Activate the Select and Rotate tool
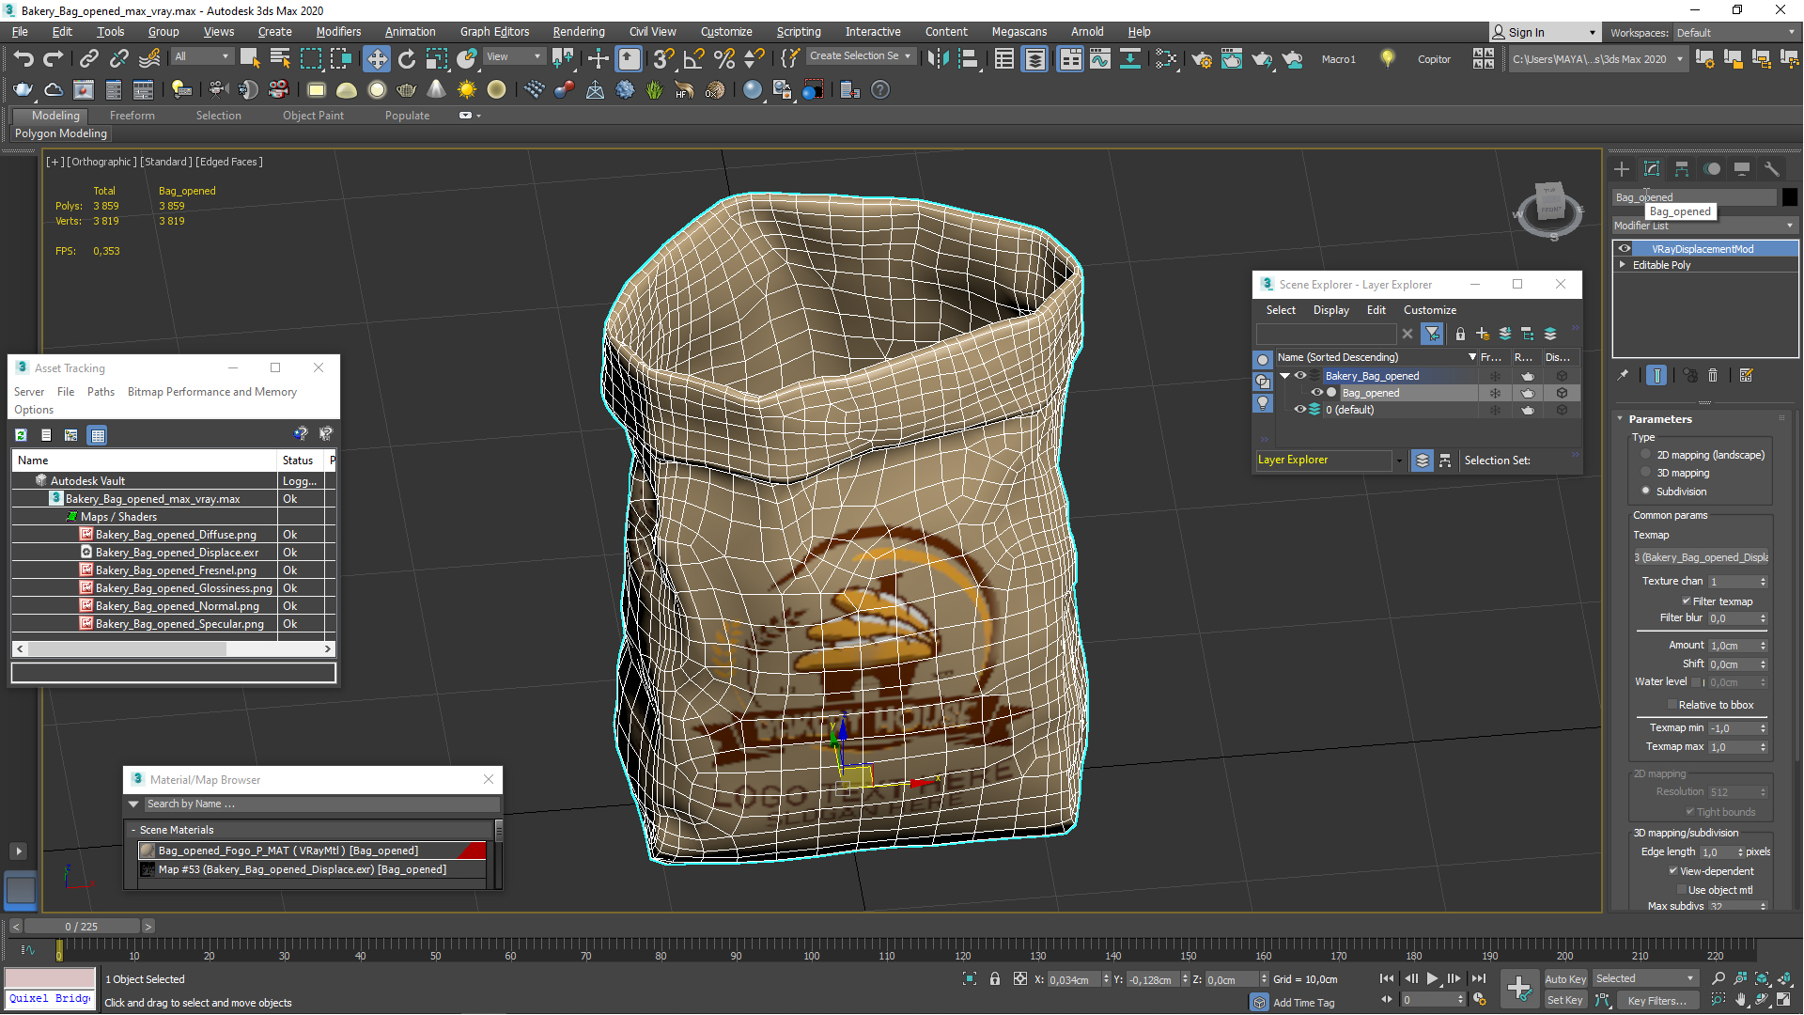Screen dimensions: 1804x1015 [406, 58]
